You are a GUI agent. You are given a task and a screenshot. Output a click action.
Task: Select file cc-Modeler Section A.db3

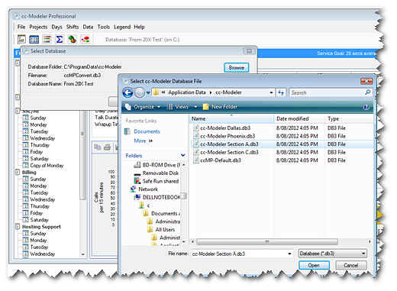pos(229,144)
